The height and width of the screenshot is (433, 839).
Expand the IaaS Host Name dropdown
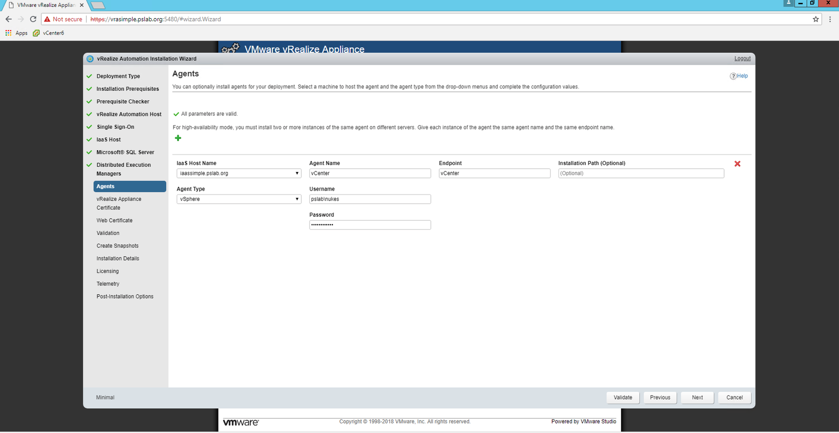point(239,173)
